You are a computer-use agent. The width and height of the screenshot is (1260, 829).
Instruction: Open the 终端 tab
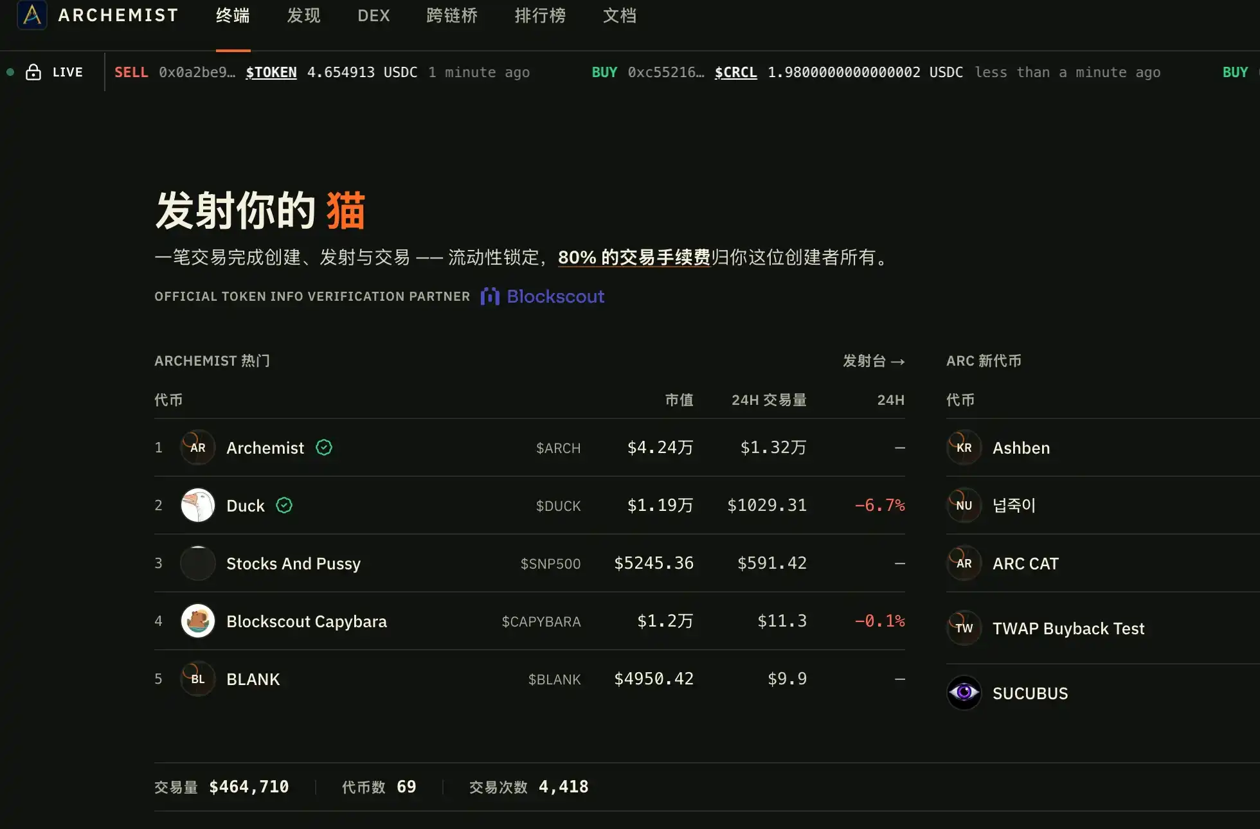click(x=233, y=15)
